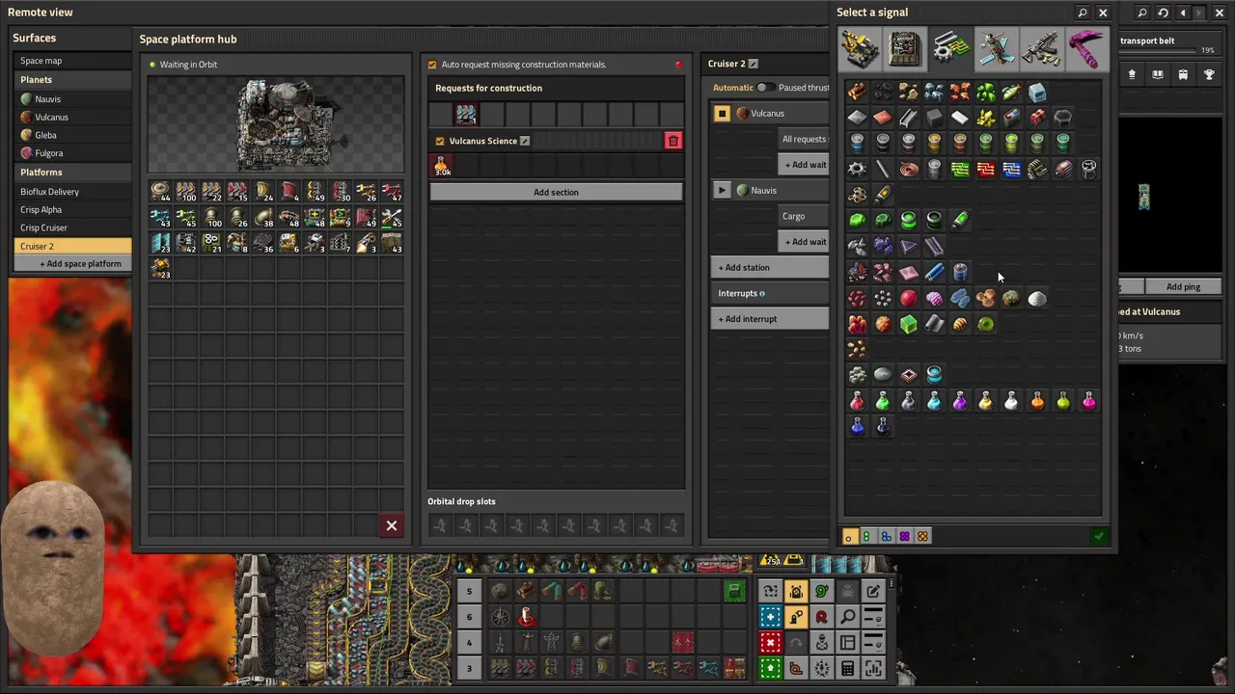Open the Logistics signal category tab

pyautogui.click(x=860, y=48)
